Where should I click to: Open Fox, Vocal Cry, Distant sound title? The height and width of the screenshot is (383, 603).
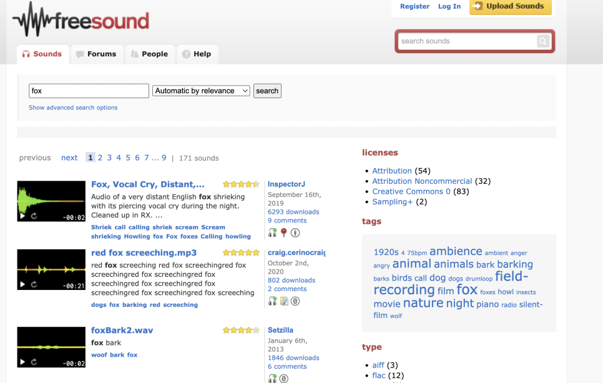coord(148,184)
